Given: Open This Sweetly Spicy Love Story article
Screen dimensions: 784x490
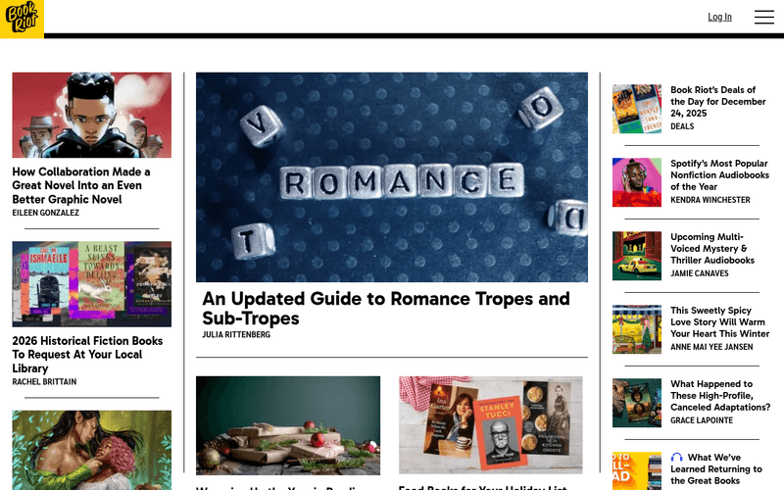Looking at the screenshot, I should (719, 322).
